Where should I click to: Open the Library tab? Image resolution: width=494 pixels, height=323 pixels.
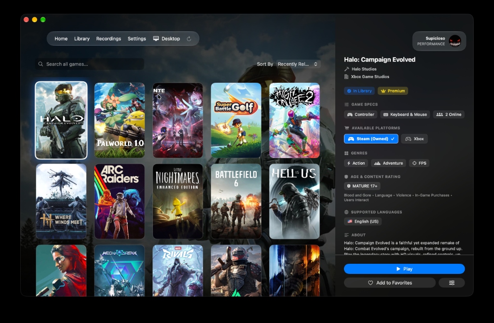click(x=82, y=39)
